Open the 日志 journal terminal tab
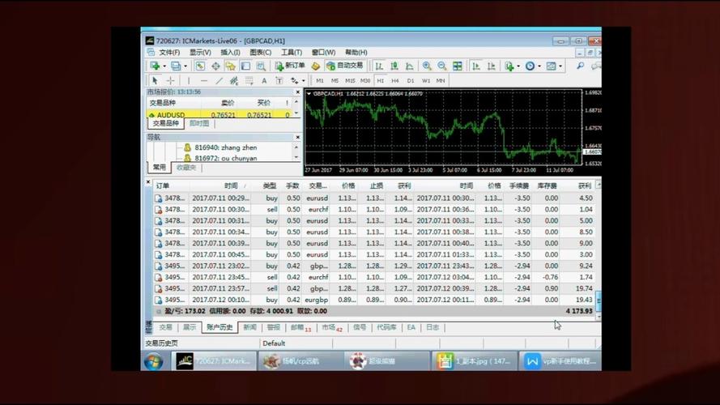720x405 pixels. 432,327
